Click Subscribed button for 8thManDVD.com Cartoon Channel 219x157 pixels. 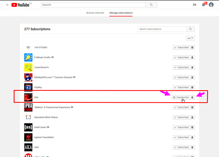point(181,77)
